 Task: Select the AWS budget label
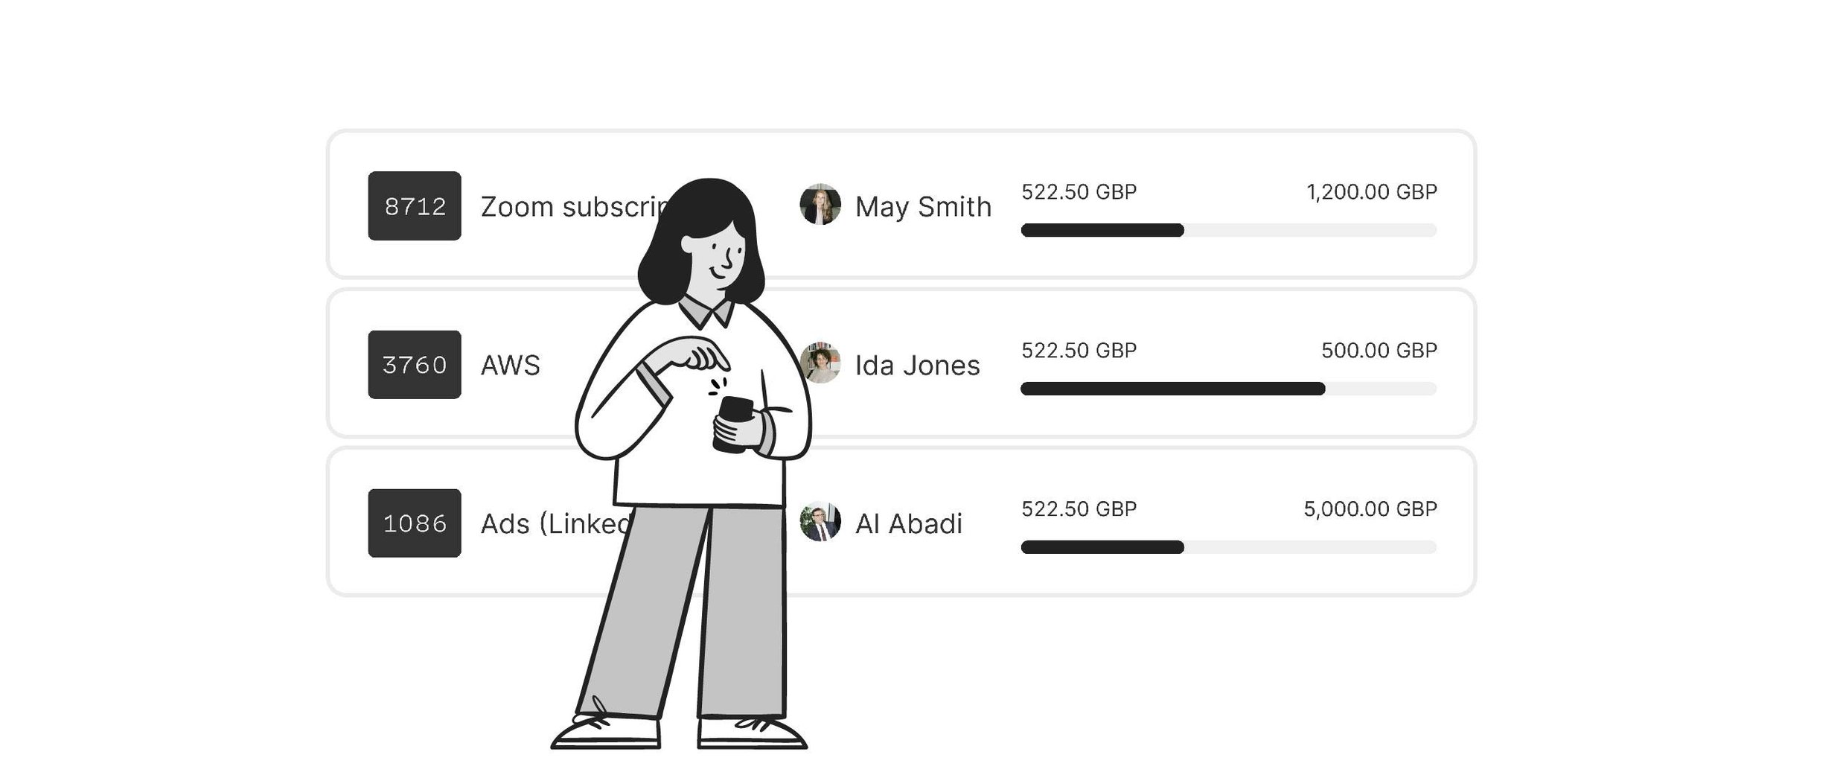point(510,366)
